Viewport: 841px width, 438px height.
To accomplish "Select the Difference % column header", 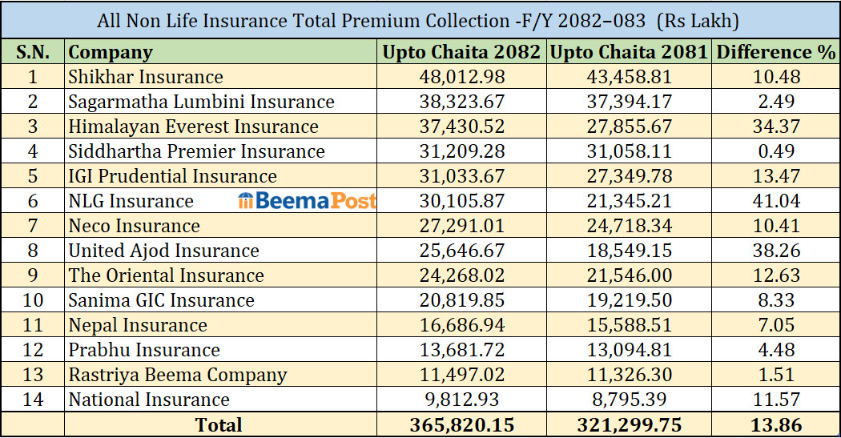I will point(775,53).
